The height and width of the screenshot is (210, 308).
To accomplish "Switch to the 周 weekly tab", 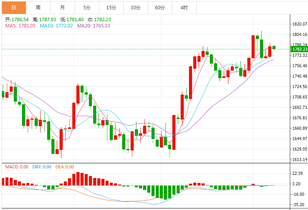I will 38,8.
